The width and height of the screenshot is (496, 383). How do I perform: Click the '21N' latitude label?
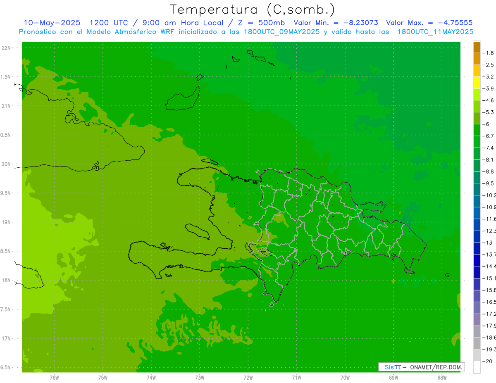point(6,106)
